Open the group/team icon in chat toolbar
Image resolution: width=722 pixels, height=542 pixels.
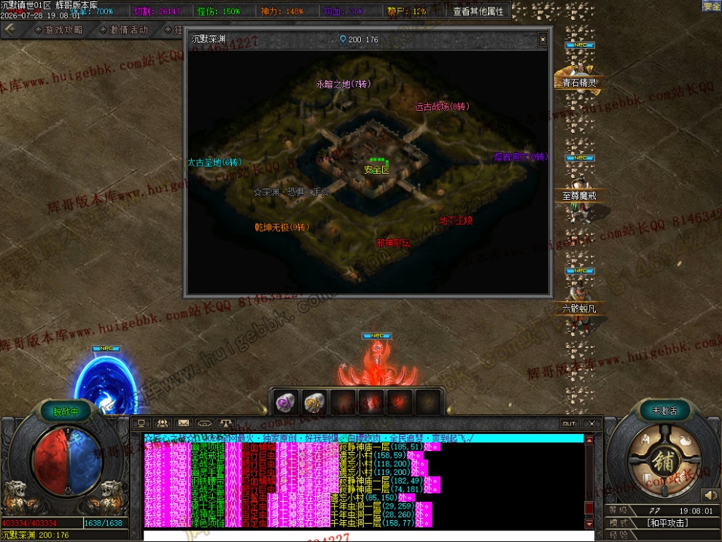[162, 423]
